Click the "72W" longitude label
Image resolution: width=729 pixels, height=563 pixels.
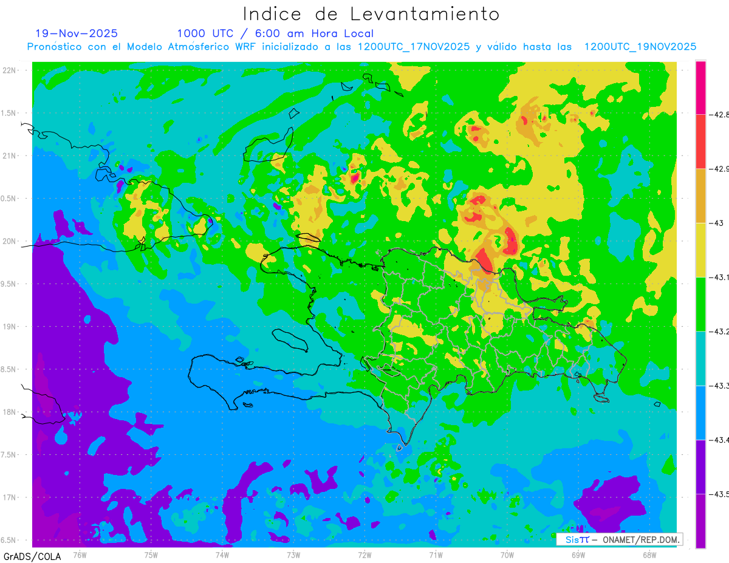[364, 554]
